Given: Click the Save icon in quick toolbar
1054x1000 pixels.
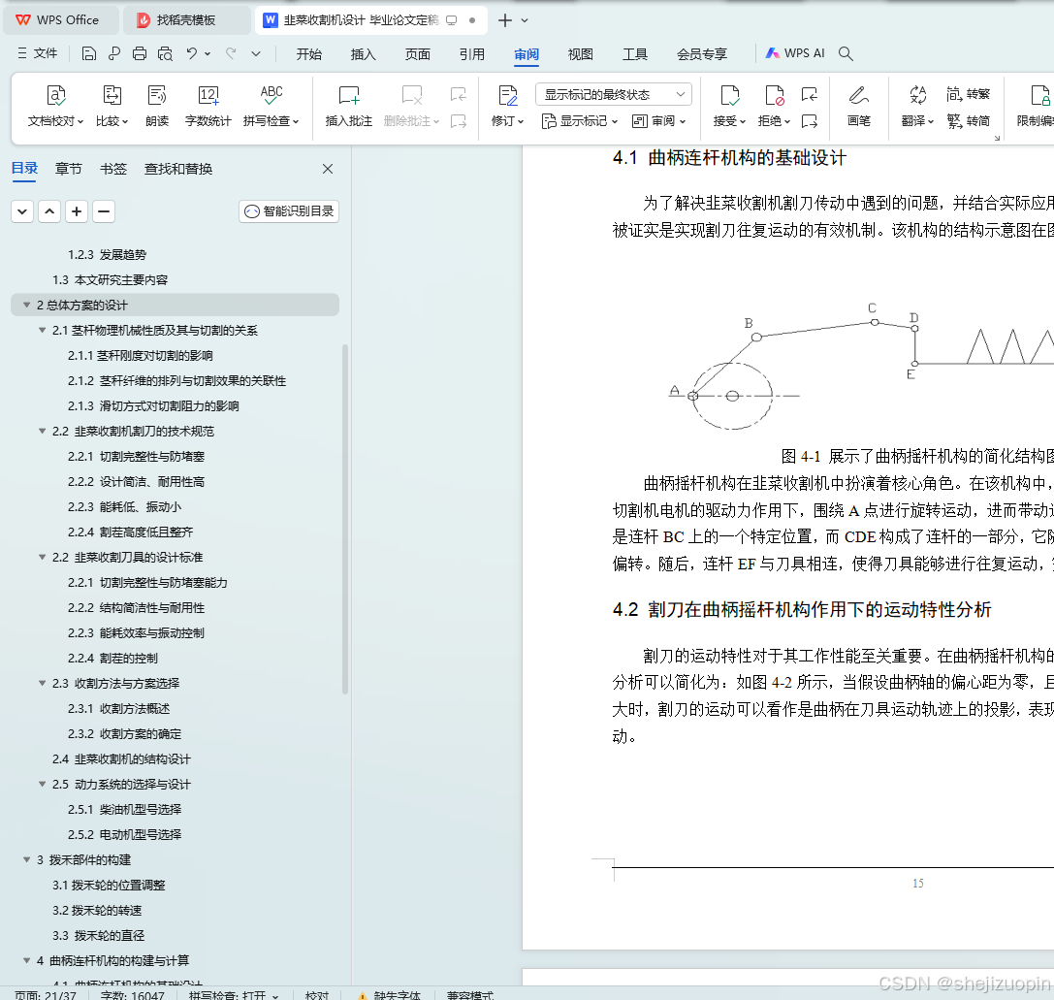Looking at the screenshot, I should [x=89, y=53].
